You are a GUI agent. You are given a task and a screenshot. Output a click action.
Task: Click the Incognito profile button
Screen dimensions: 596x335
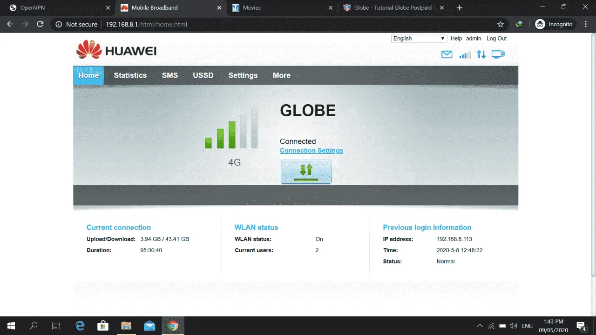[x=555, y=24]
